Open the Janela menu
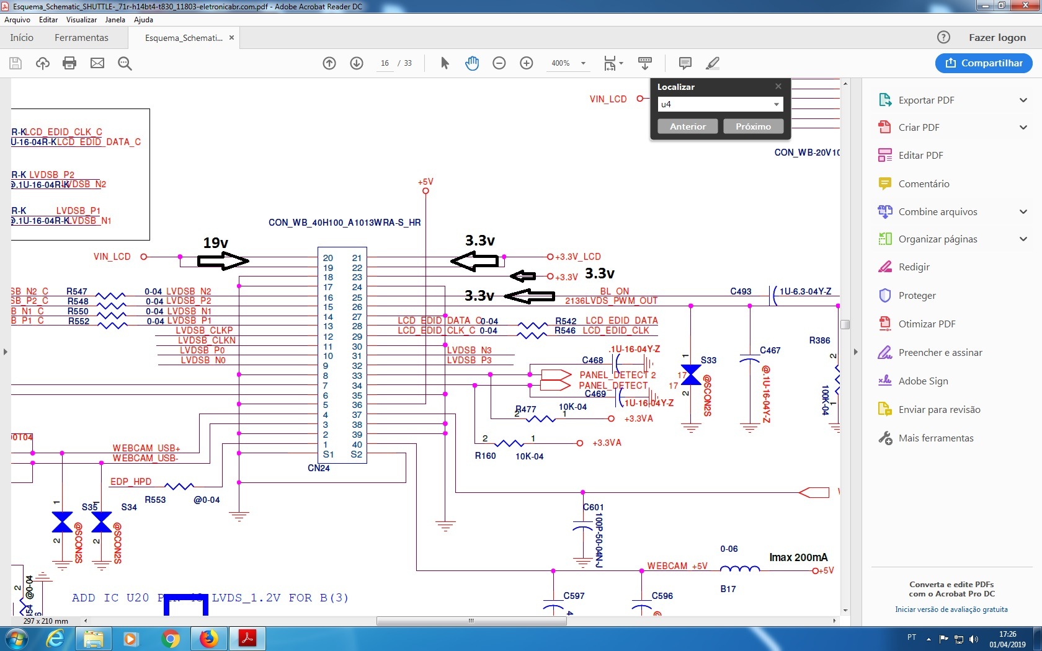 click(x=115, y=20)
